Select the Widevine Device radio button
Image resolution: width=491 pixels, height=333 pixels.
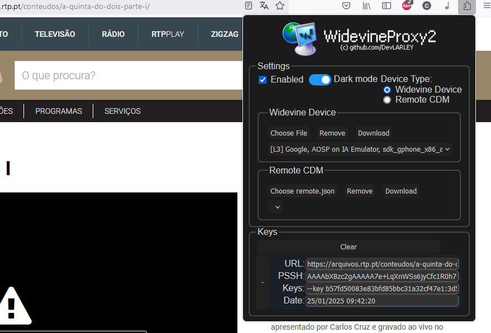(387, 90)
